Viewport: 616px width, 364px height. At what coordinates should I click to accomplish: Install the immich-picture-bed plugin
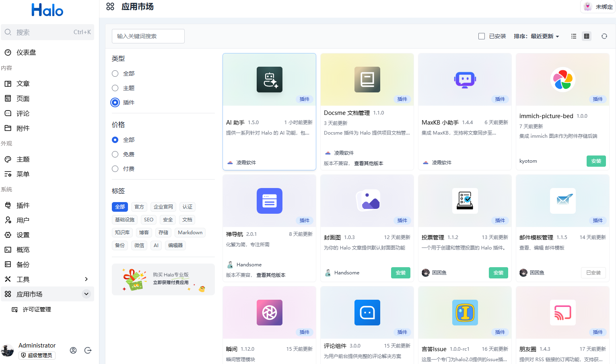pyautogui.click(x=596, y=161)
